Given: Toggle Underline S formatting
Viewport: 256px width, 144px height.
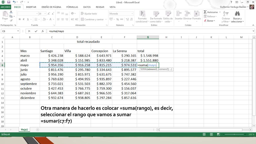Looking at the screenshot, I should coord(28,19).
